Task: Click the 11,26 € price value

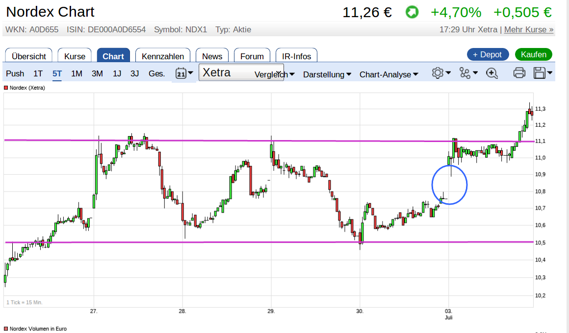Action: pyautogui.click(x=367, y=12)
